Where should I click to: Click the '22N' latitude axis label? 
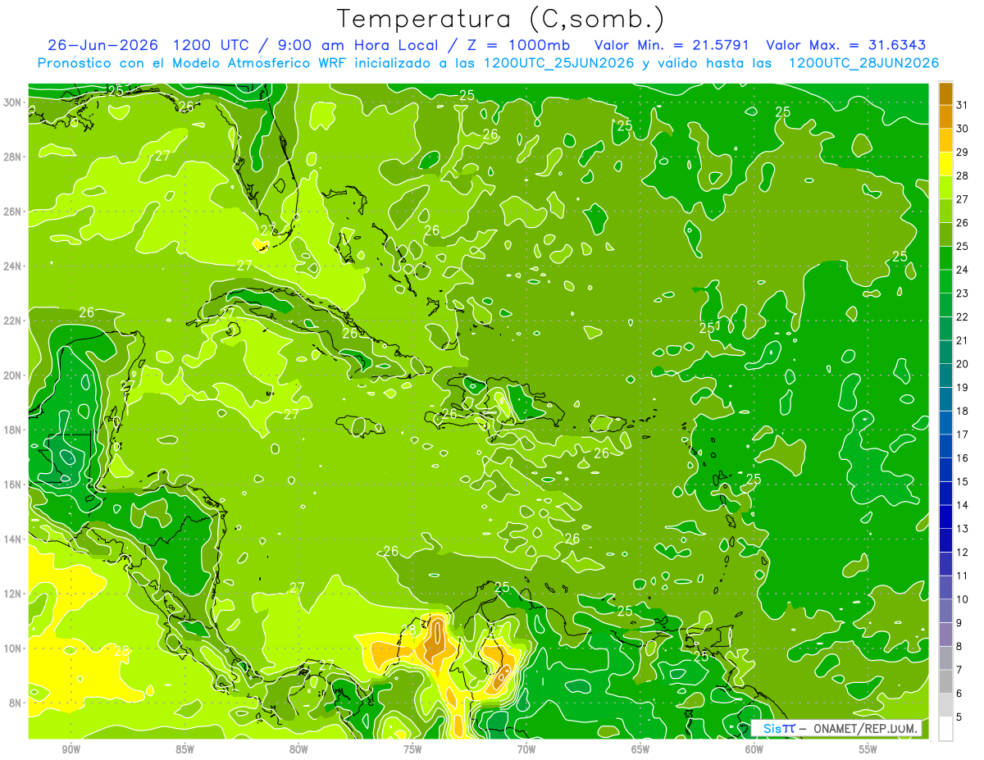coord(12,321)
